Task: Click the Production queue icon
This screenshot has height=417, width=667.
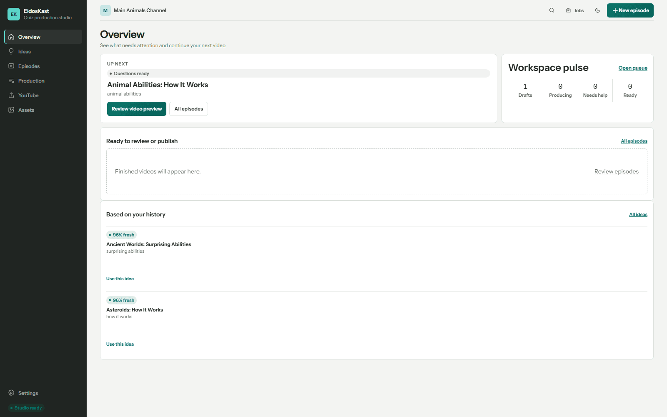Action: coord(11,80)
